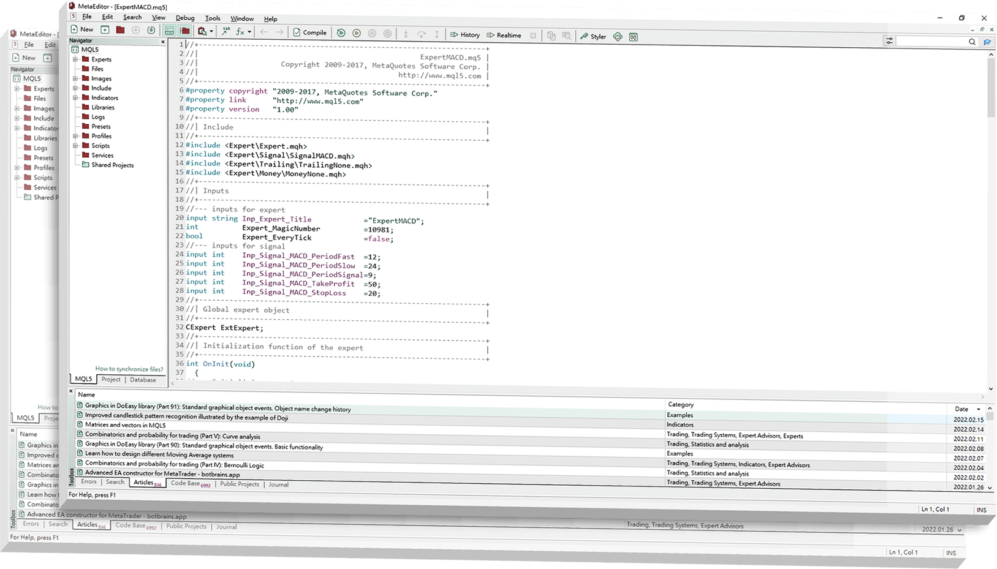997x569 pixels.
Task: Click the MQL5 community icon right of search
Action: [987, 42]
